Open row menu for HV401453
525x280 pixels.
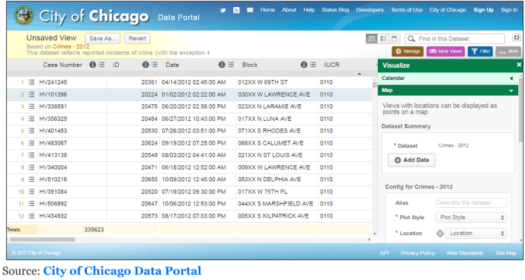31,131
